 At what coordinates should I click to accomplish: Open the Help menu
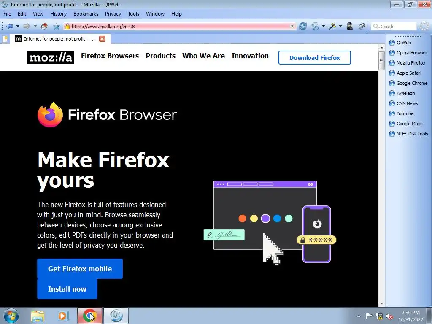(176, 14)
